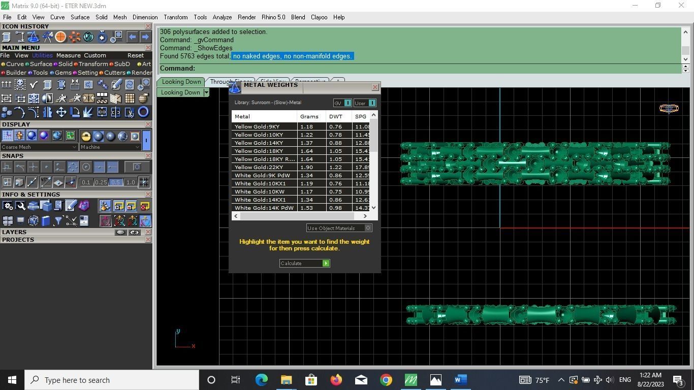Viewport: 694px width, 390px height.
Task: Open the Solid menu in menu bar
Action: [x=102, y=17]
